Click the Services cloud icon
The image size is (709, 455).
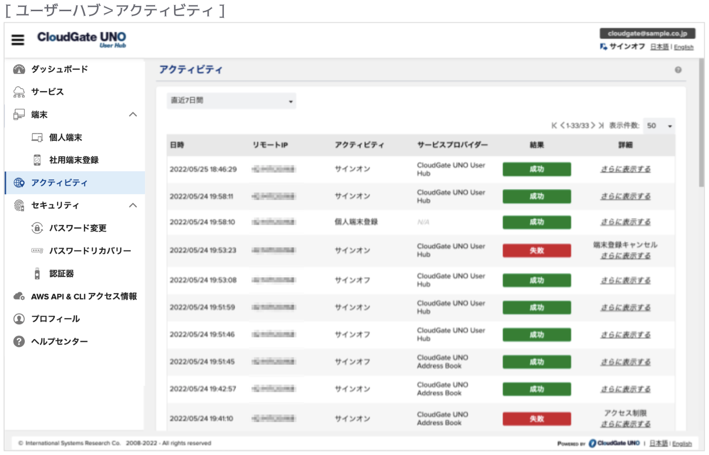tap(19, 92)
